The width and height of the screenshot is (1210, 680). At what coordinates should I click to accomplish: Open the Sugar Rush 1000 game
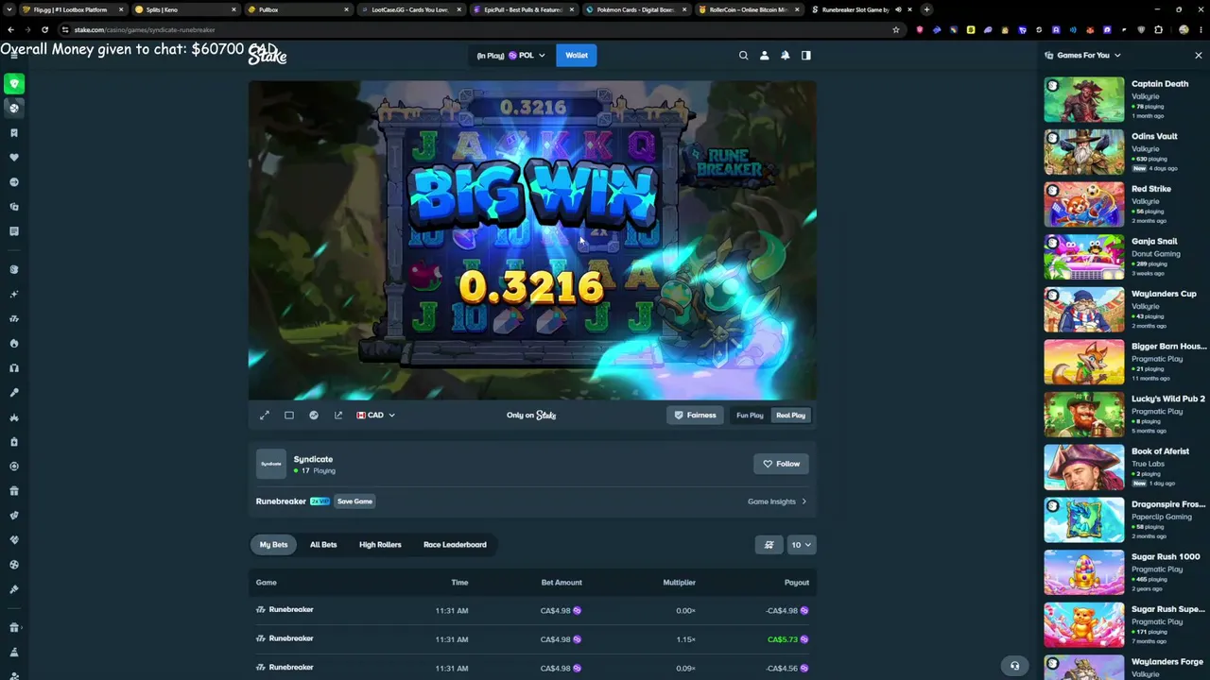pyautogui.click(x=1084, y=573)
